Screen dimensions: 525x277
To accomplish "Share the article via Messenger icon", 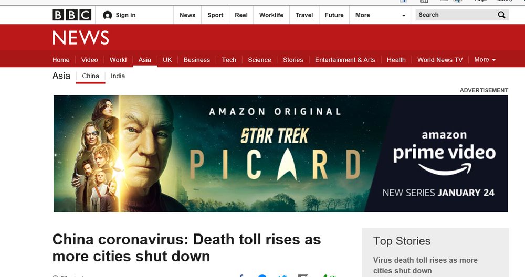I will (262, 275).
